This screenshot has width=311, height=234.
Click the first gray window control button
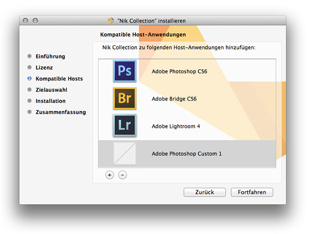click(x=25, y=21)
